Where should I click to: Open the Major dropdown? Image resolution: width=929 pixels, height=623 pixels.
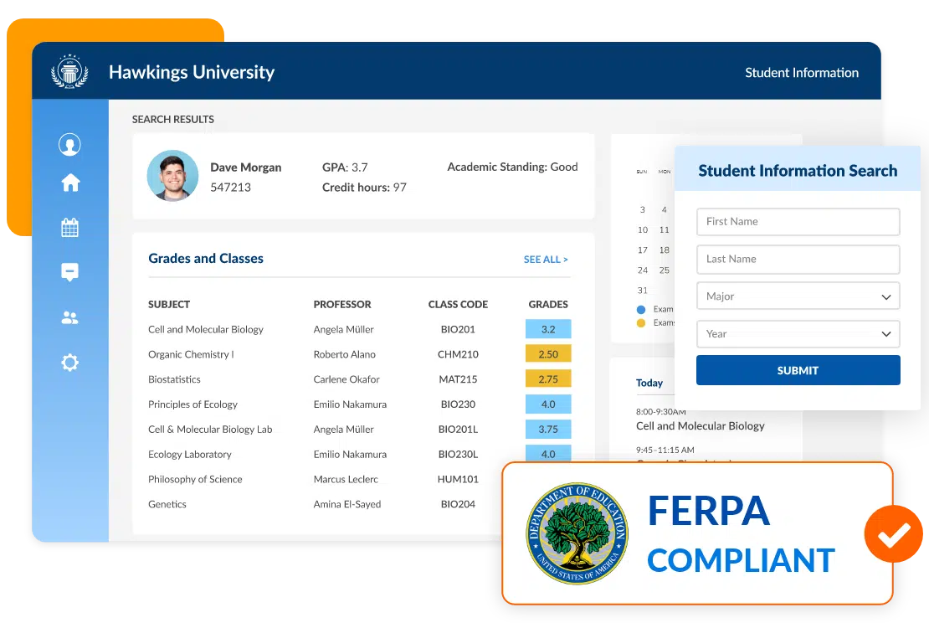798,296
